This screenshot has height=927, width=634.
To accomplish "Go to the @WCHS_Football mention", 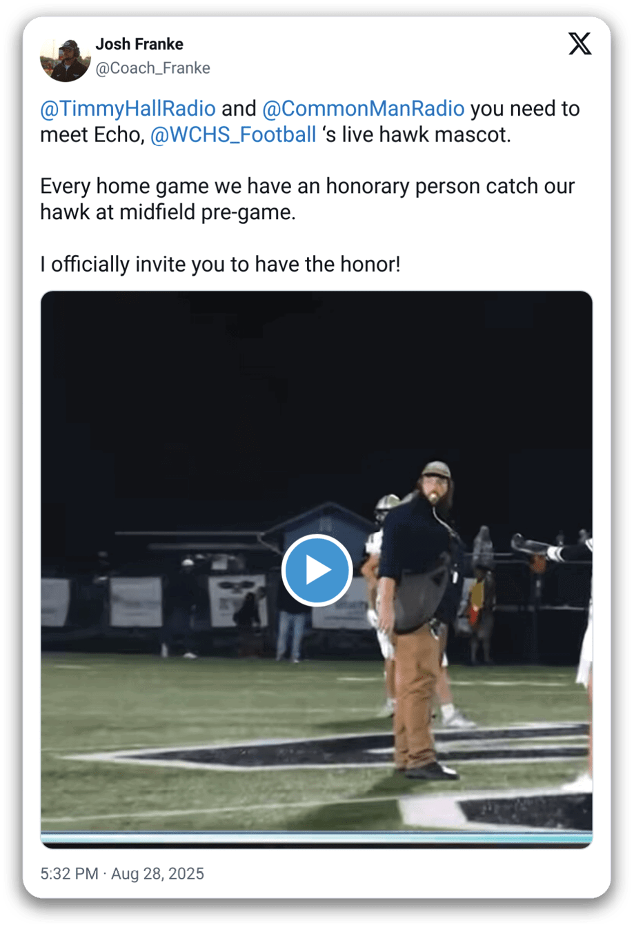I will pos(233,135).
